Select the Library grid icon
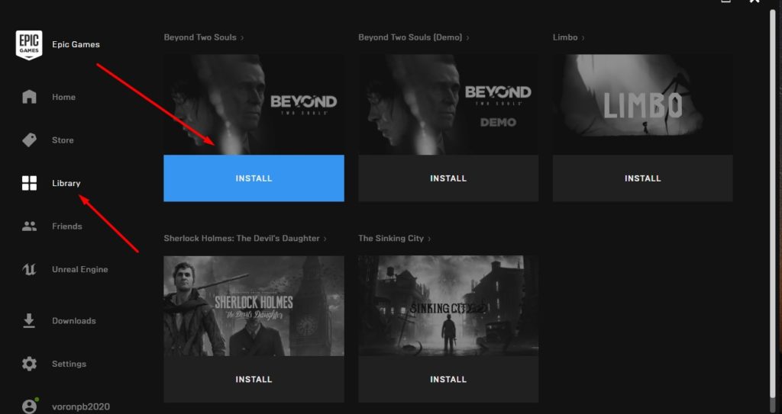The height and width of the screenshot is (414, 782). pyautogui.click(x=29, y=183)
